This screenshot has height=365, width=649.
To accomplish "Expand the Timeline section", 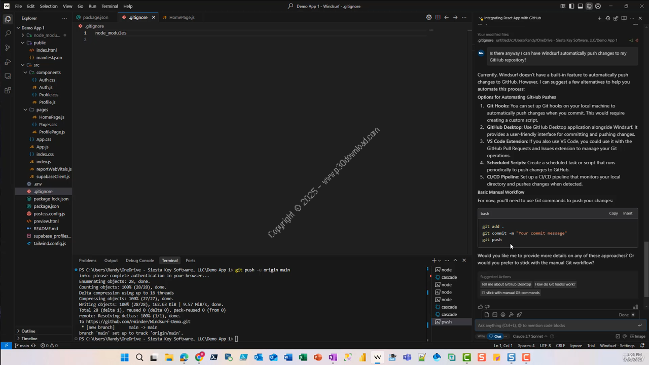I will coord(43,338).
